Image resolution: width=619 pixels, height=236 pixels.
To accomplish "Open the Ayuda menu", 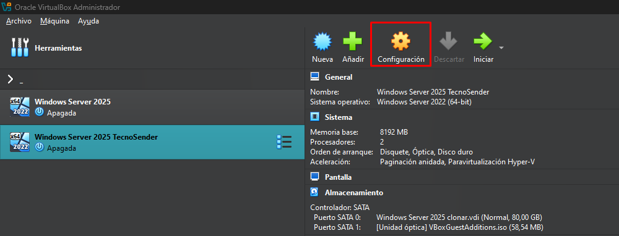I will pos(89,21).
